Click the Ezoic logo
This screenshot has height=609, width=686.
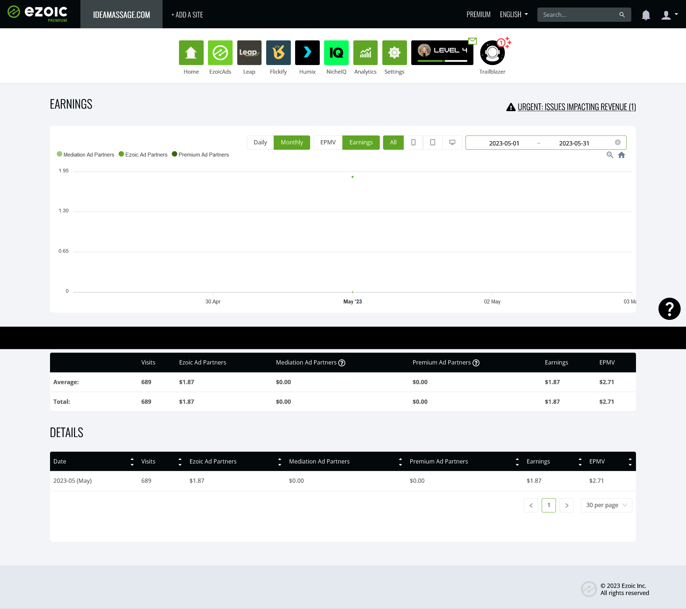pos(38,14)
